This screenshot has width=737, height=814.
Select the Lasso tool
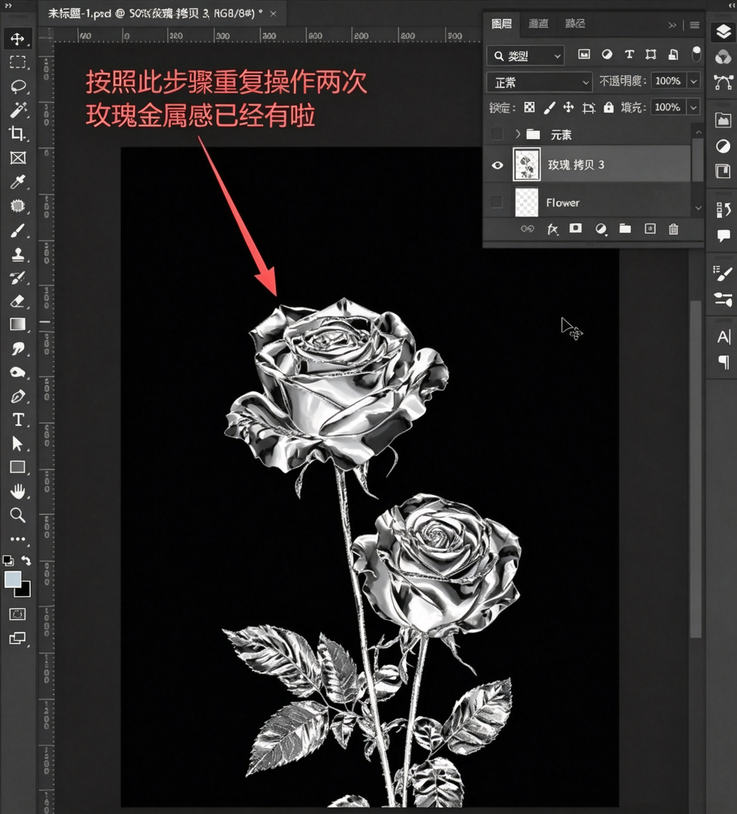tap(17, 86)
